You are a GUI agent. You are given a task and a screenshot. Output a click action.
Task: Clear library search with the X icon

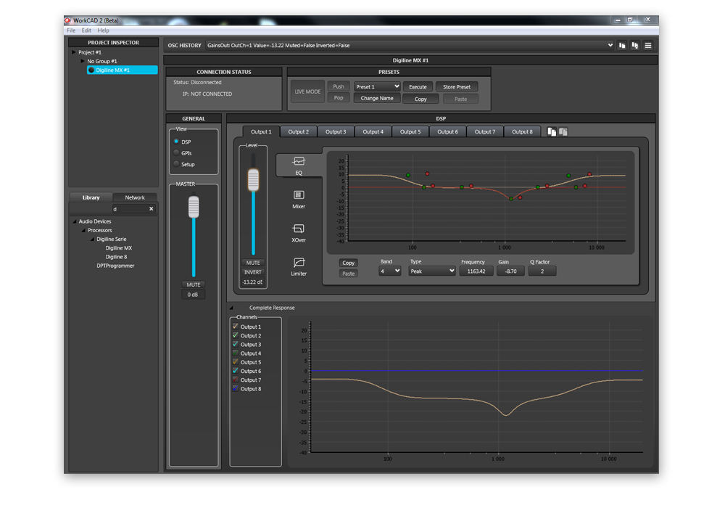tap(152, 209)
